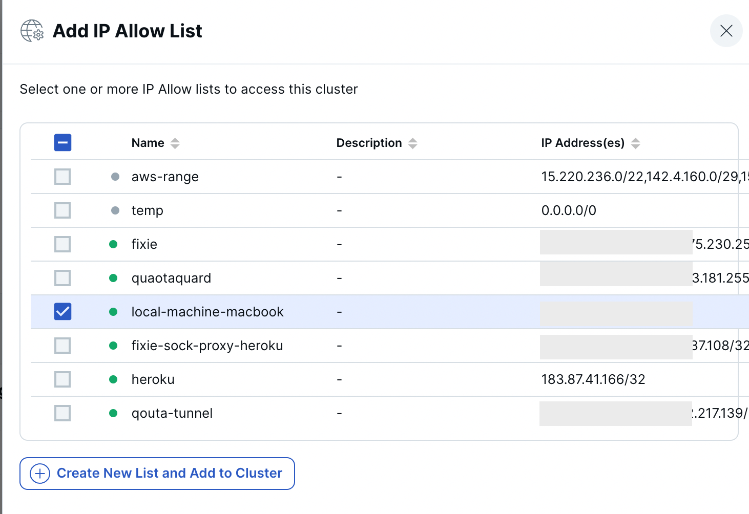Click the quaotaquard list name
749x514 pixels.
click(x=171, y=278)
